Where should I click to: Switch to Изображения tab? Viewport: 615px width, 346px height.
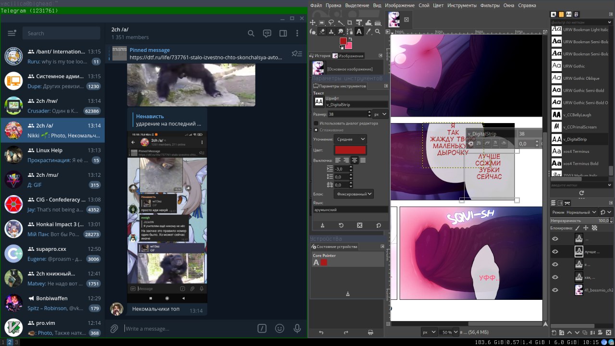click(348, 56)
